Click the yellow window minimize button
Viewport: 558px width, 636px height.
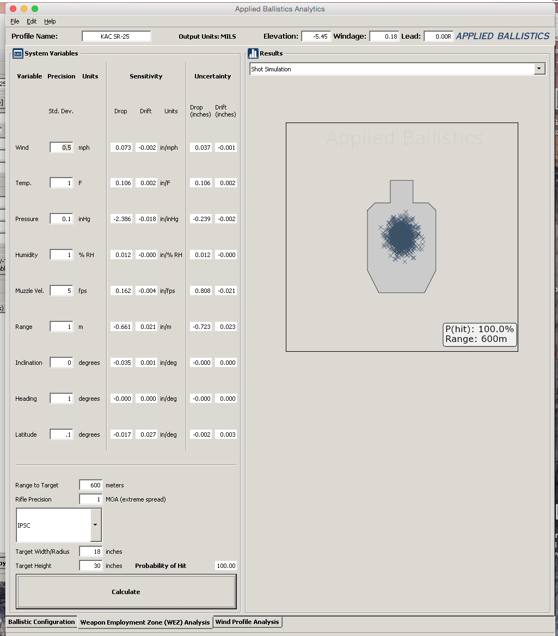(x=24, y=9)
